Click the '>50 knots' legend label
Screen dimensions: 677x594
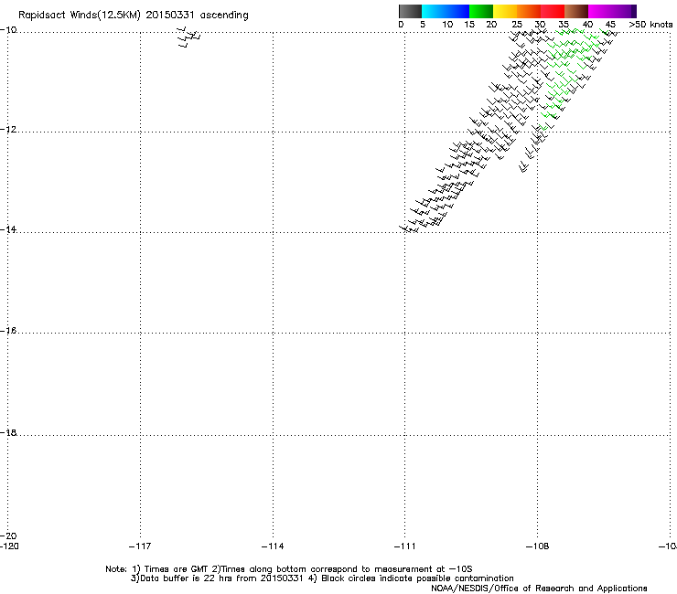pyautogui.click(x=650, y=25)
